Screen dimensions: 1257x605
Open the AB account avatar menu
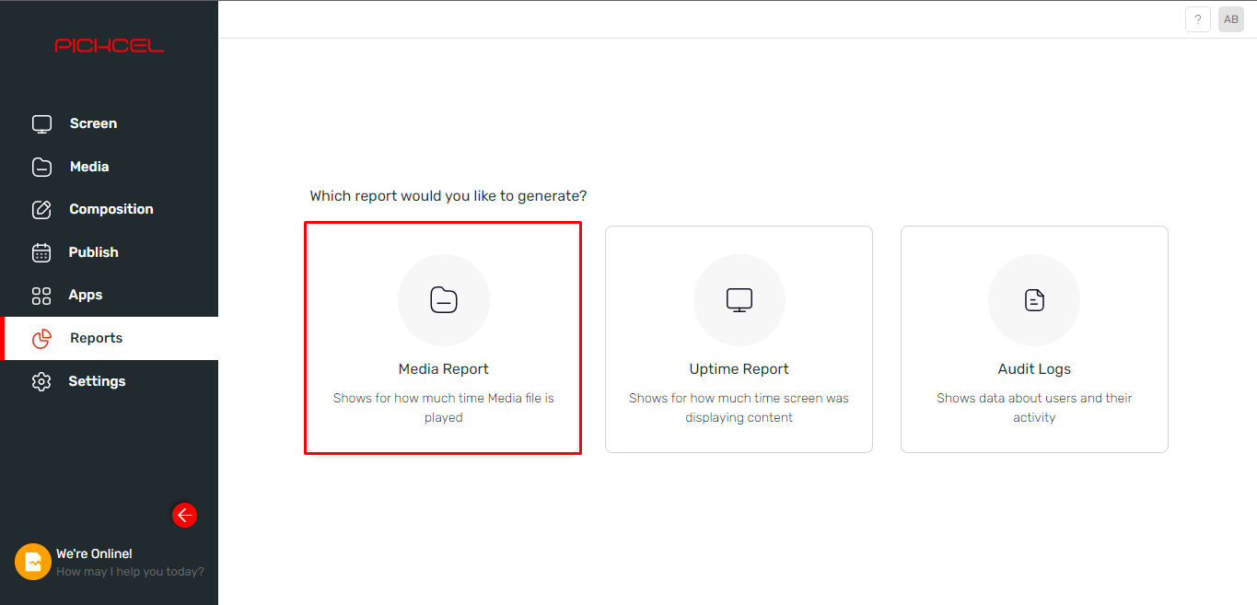(1230, 18)
